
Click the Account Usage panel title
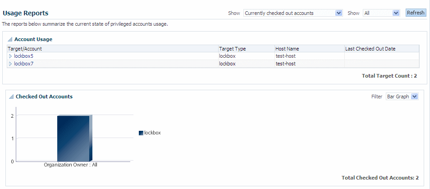(x=33, y=39)
